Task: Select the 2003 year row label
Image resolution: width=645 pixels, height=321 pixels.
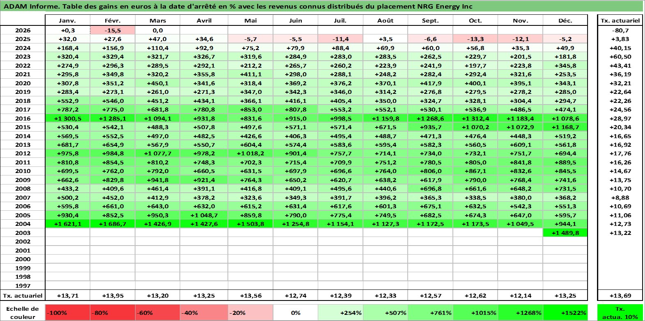Action: tap(23, 233)
